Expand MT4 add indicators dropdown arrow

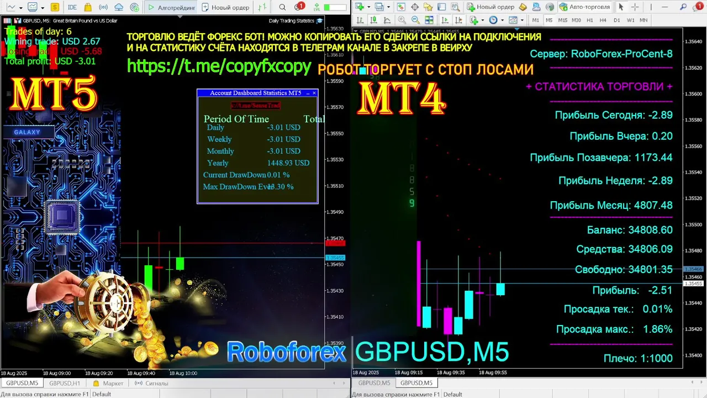click(483, 20)
